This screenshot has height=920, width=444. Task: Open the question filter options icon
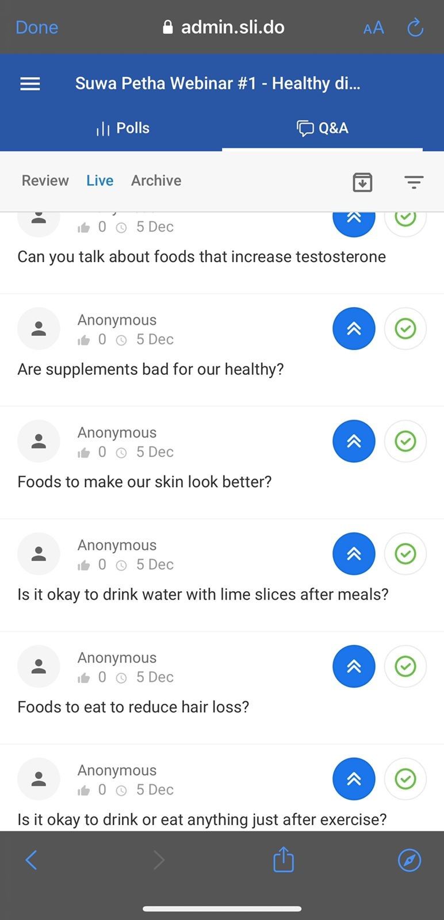[x=414, y=182]
